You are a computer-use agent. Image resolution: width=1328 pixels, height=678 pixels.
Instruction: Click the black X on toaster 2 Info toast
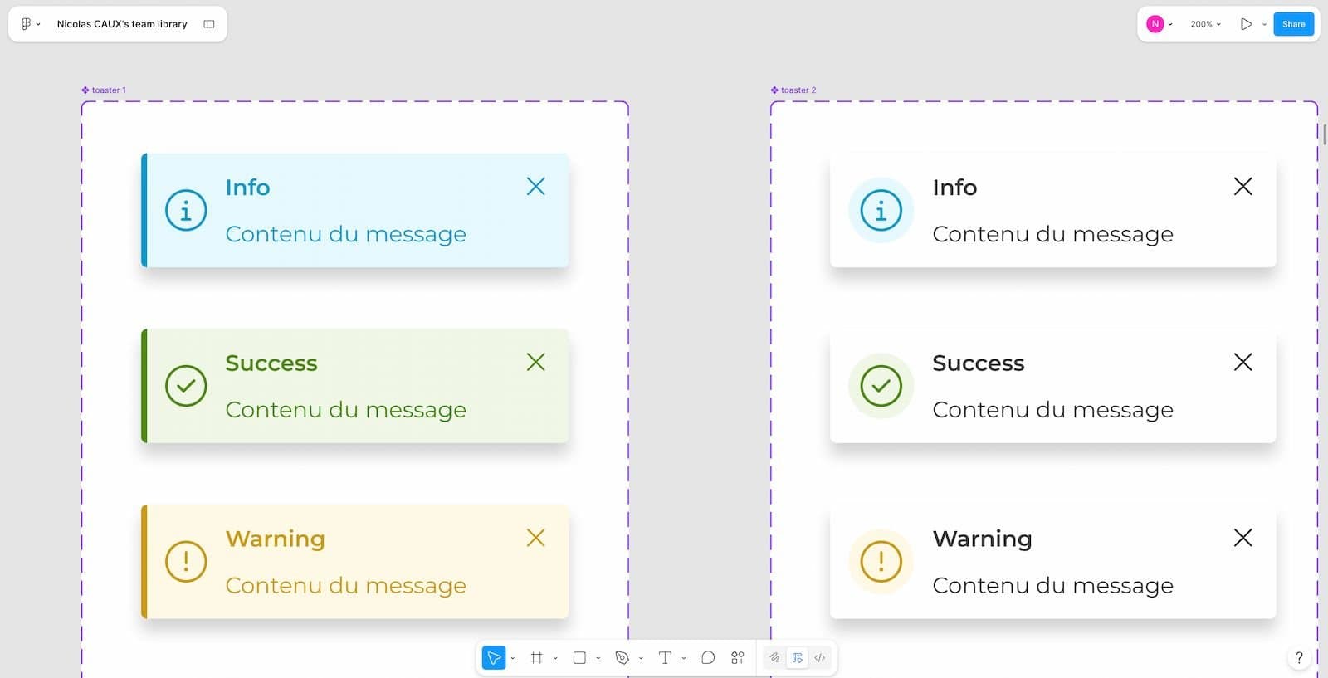(x=1243, y=186)
